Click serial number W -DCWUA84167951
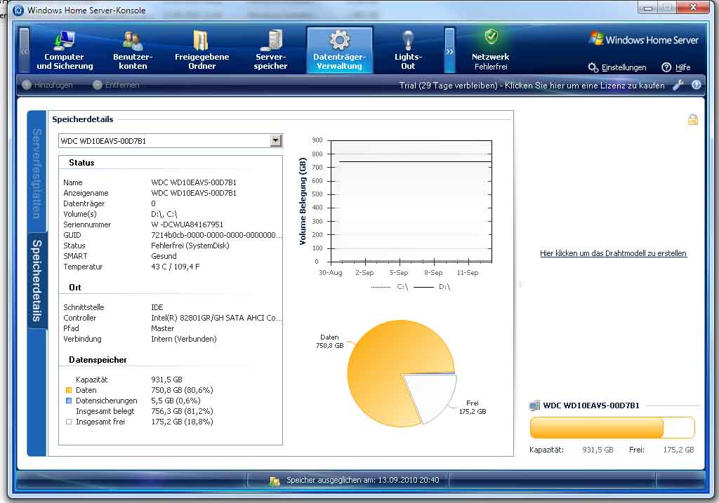Image resolution: width=719 pixels, height=503 pixels. point(187,224)
